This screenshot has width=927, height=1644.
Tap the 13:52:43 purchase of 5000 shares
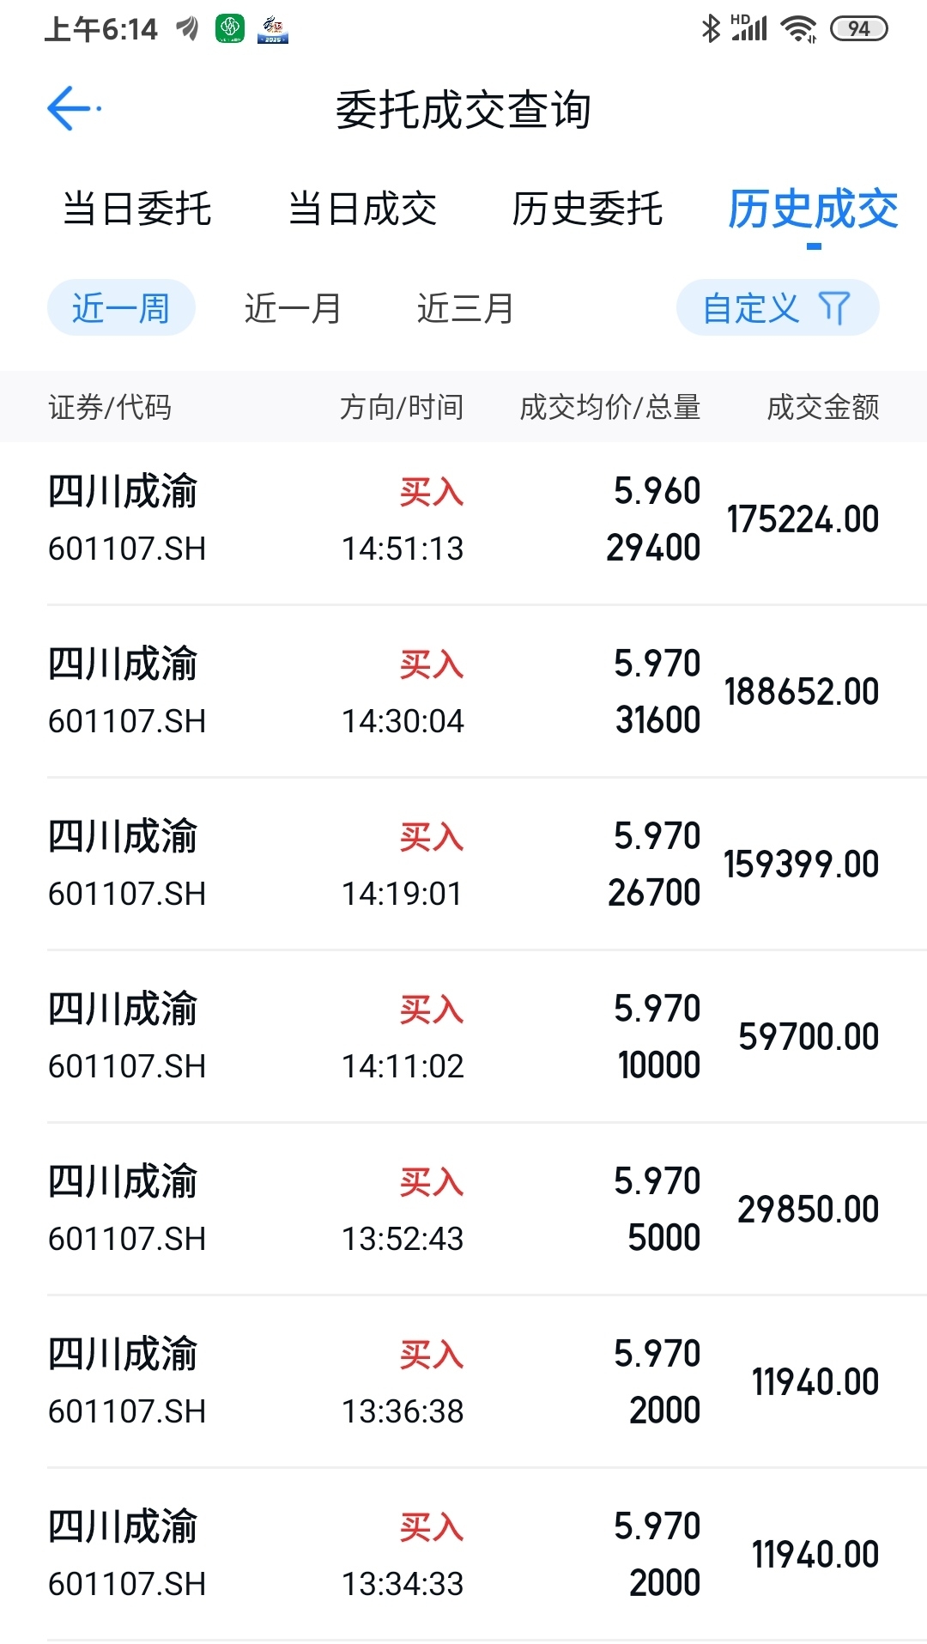[x=463, y=1210]
